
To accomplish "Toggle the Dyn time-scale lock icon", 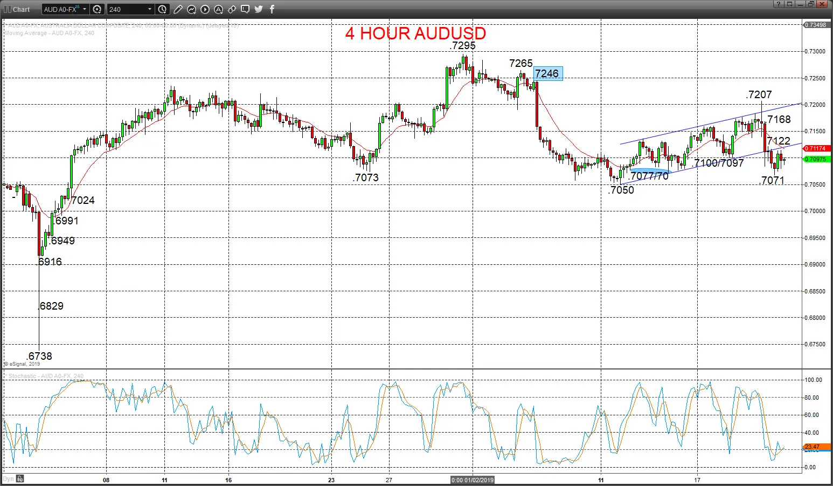I will [x=20, y=478].
